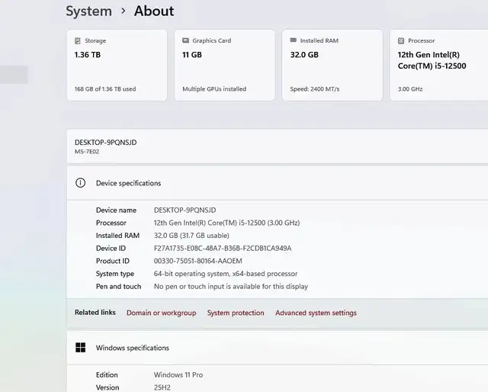Viewport: 488px width, 392px height.
Task: Click the Processor value 12th Gen Intel Core i5-12500
Action: click(x=226, y=223)
